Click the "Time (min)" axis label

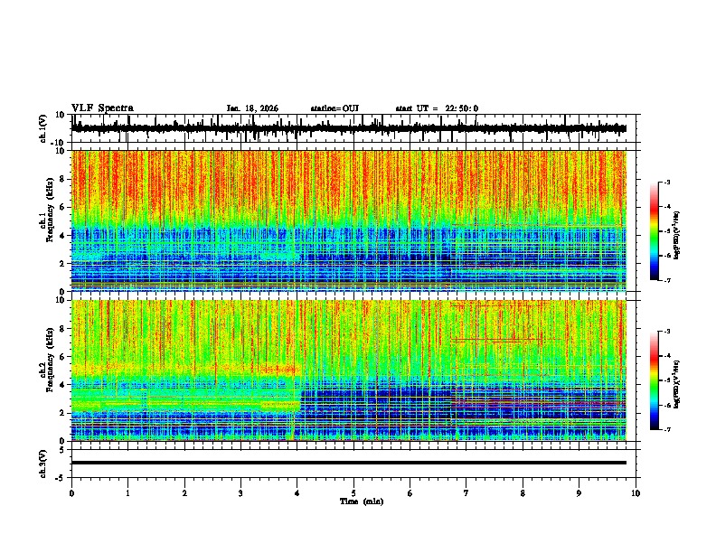pyautogui.click(x=362, y=501)
